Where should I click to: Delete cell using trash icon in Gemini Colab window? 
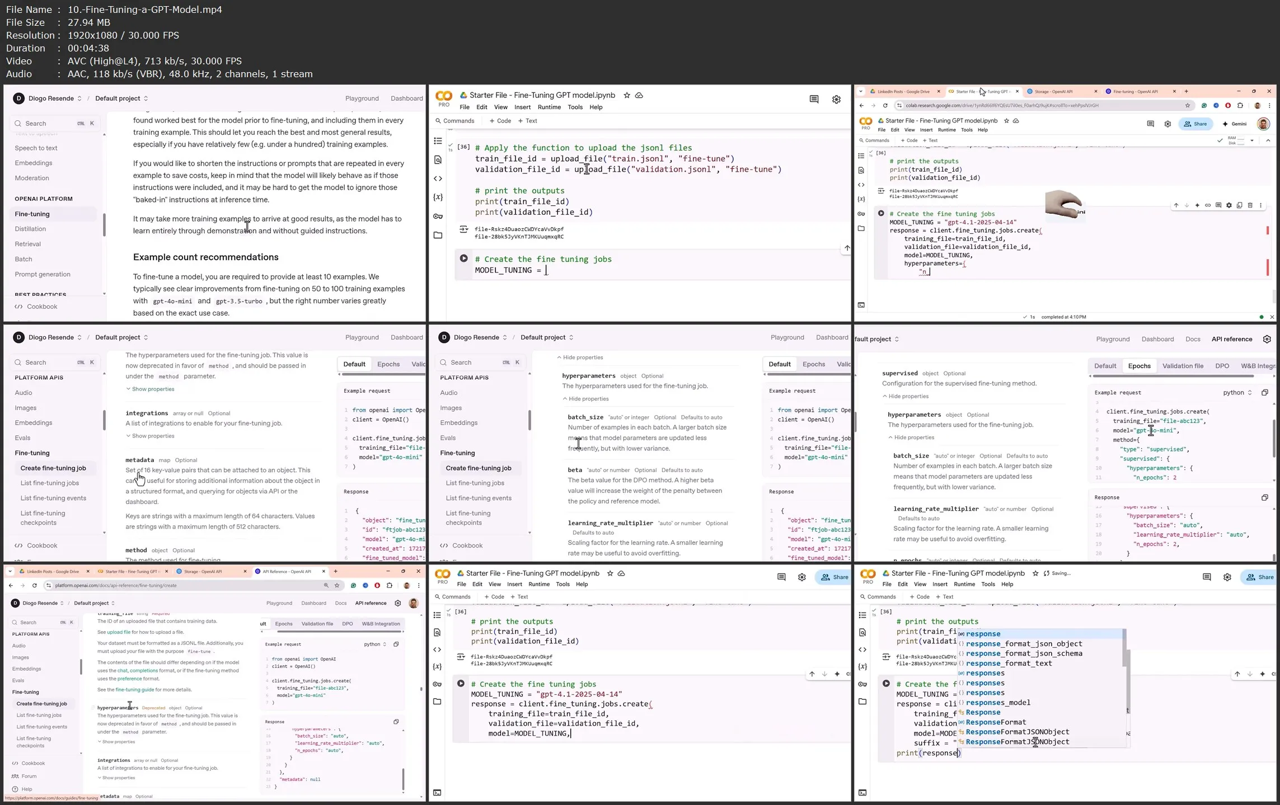1250,205
